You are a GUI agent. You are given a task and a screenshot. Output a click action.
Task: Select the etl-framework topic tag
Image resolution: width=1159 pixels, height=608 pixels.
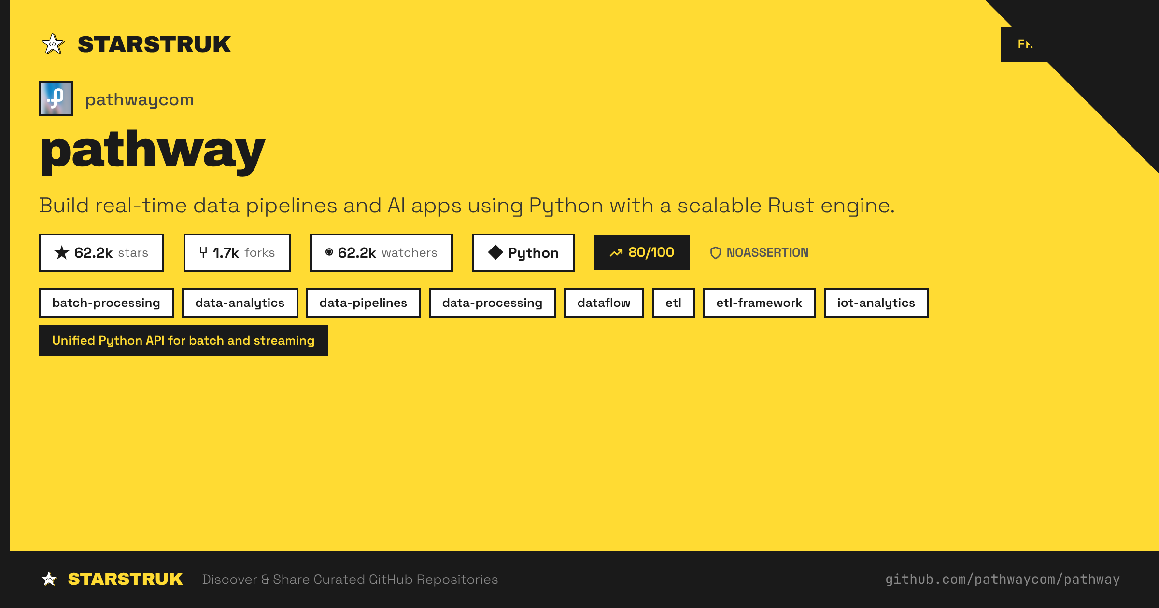tap(760, 303)
